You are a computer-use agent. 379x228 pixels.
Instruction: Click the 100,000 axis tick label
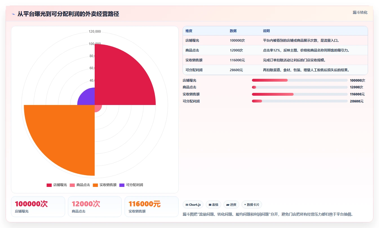tap(95, 44)
